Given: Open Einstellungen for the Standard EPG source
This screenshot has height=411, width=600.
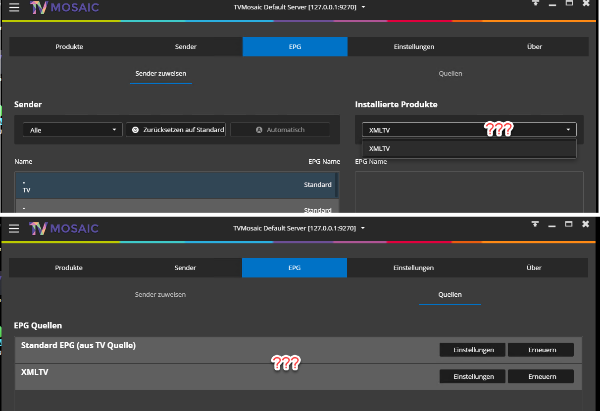Looking at the screenshot, I should point(473,350).
